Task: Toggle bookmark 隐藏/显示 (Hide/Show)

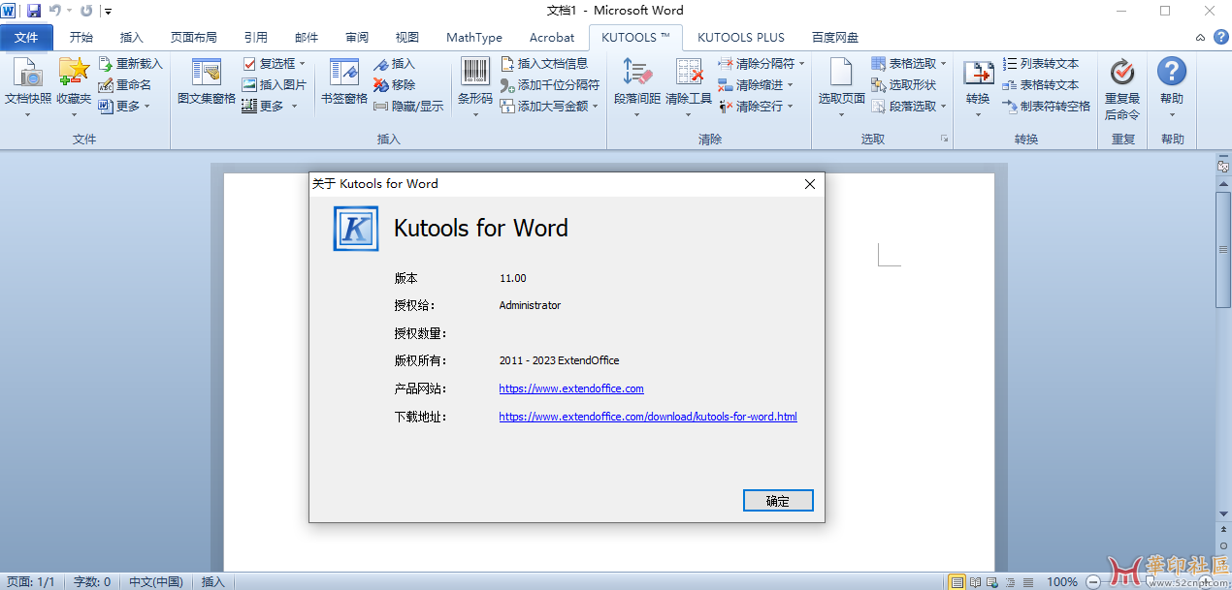Action: (408, 106)
